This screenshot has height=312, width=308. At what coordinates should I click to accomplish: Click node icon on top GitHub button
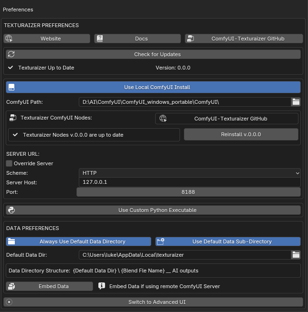click(191, 39)
